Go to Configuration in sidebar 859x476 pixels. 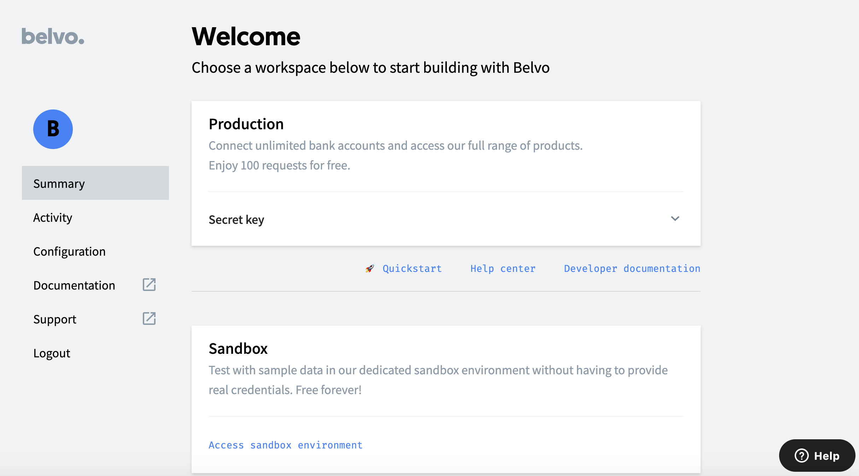coord(69,251)
